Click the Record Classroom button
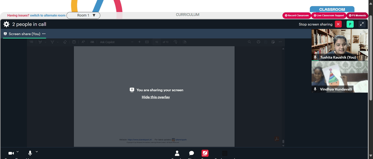This screenshot has width=373, height=159. (297, 15)
